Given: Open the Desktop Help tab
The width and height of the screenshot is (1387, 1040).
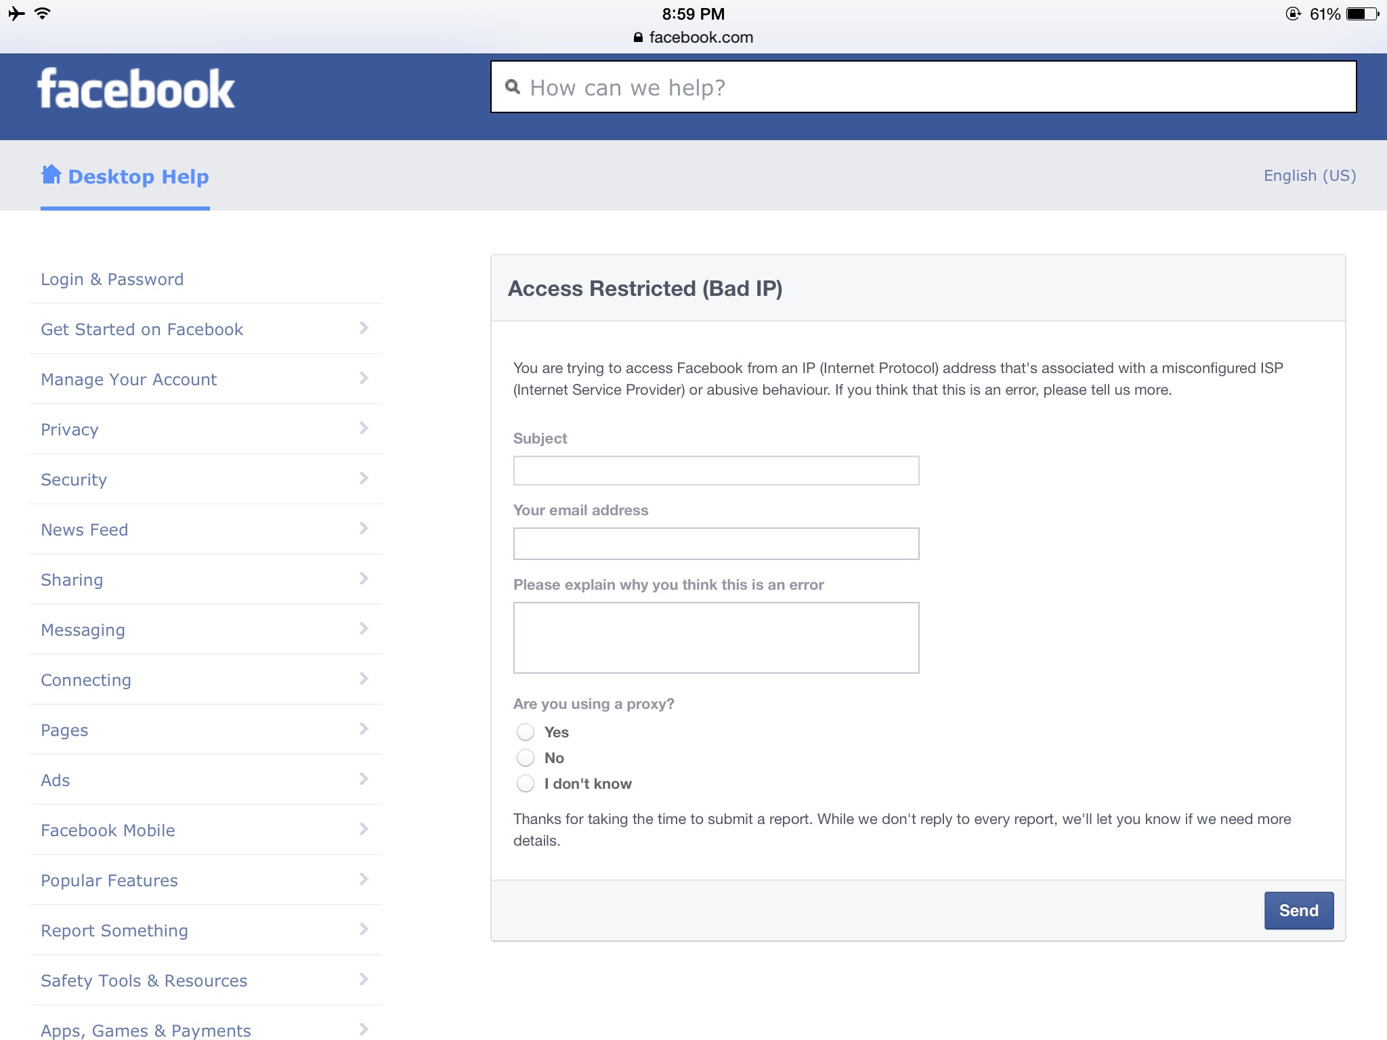Looking at the screenshot, I should pos(138,177).
